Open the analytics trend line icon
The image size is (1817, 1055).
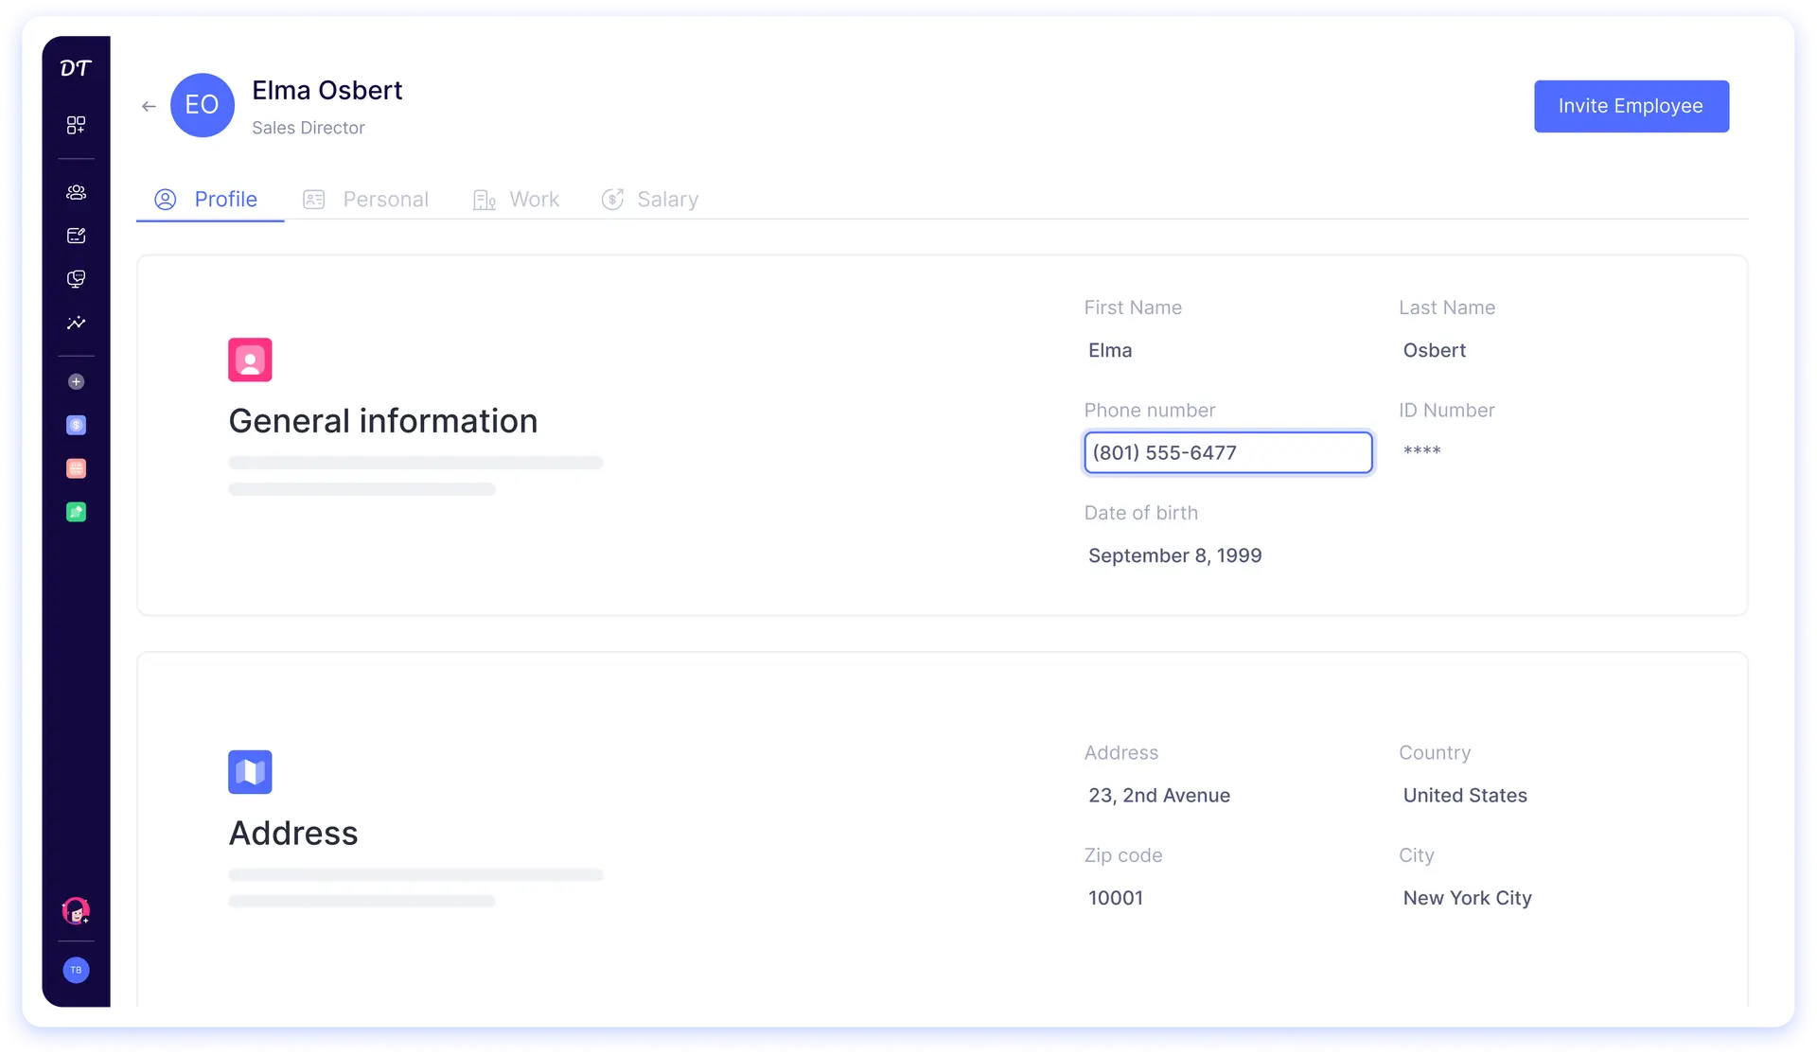tap(76, 323)
